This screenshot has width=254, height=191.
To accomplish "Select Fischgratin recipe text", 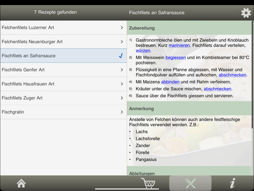I will pos(13,112).
